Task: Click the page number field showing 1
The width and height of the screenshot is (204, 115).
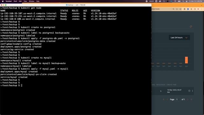Action: point(177,99)
